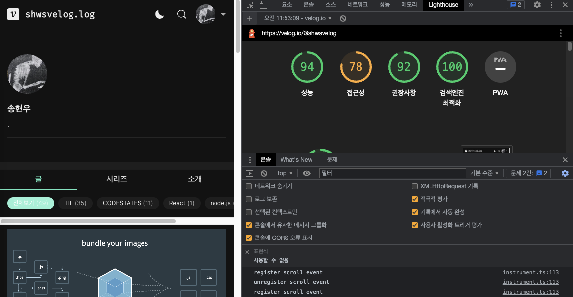Show more DevTools tabs chevron
The height and width of the screenshot is (297, 573).
click(471, 5)
